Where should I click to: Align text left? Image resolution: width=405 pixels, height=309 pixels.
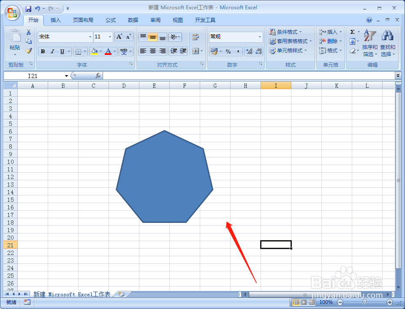143,51
